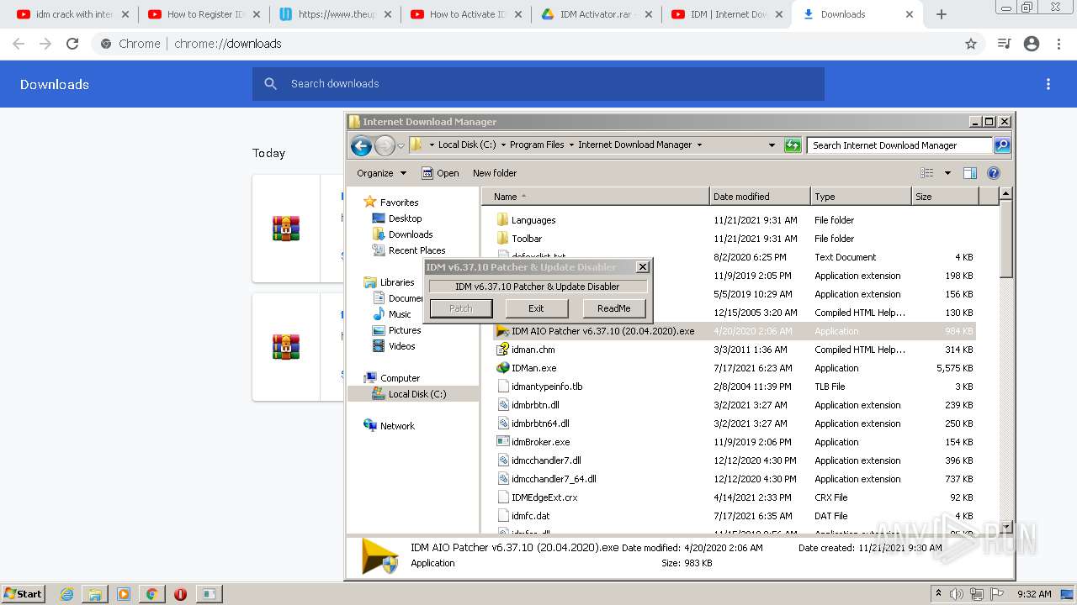Click Search downloads field
The height and width of the screenshot is (605, 1077).
538,84
